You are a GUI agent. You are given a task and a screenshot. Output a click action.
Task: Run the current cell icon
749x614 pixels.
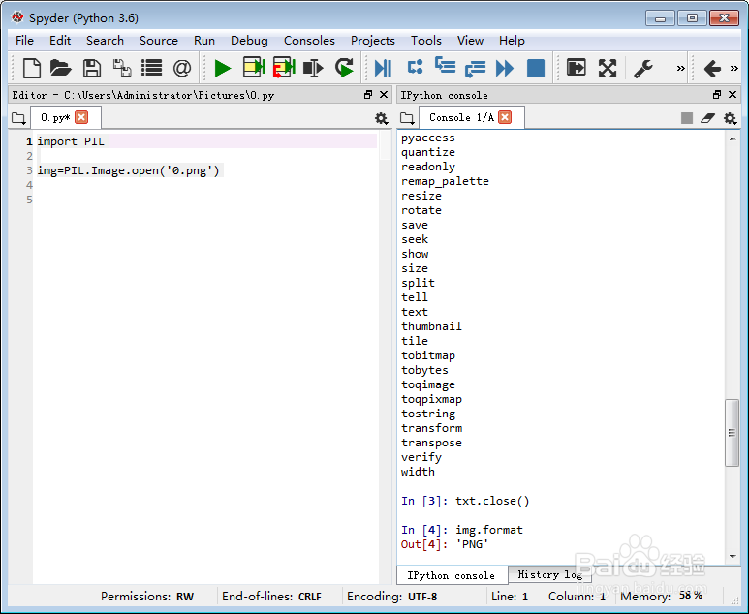point(254,68)
